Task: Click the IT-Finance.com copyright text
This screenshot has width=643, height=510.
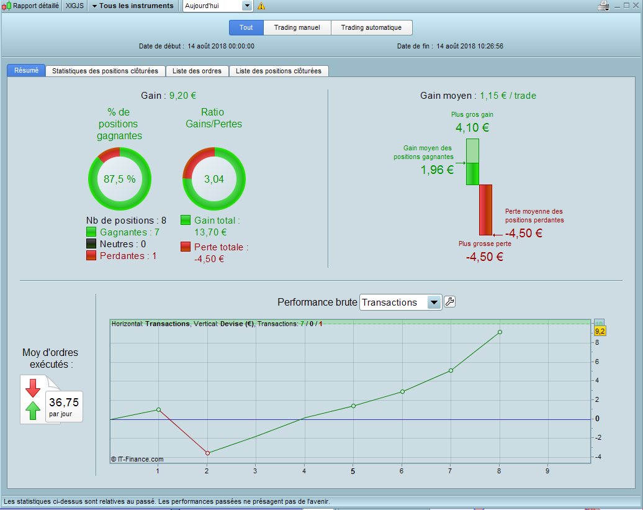Action: [137, 459]
